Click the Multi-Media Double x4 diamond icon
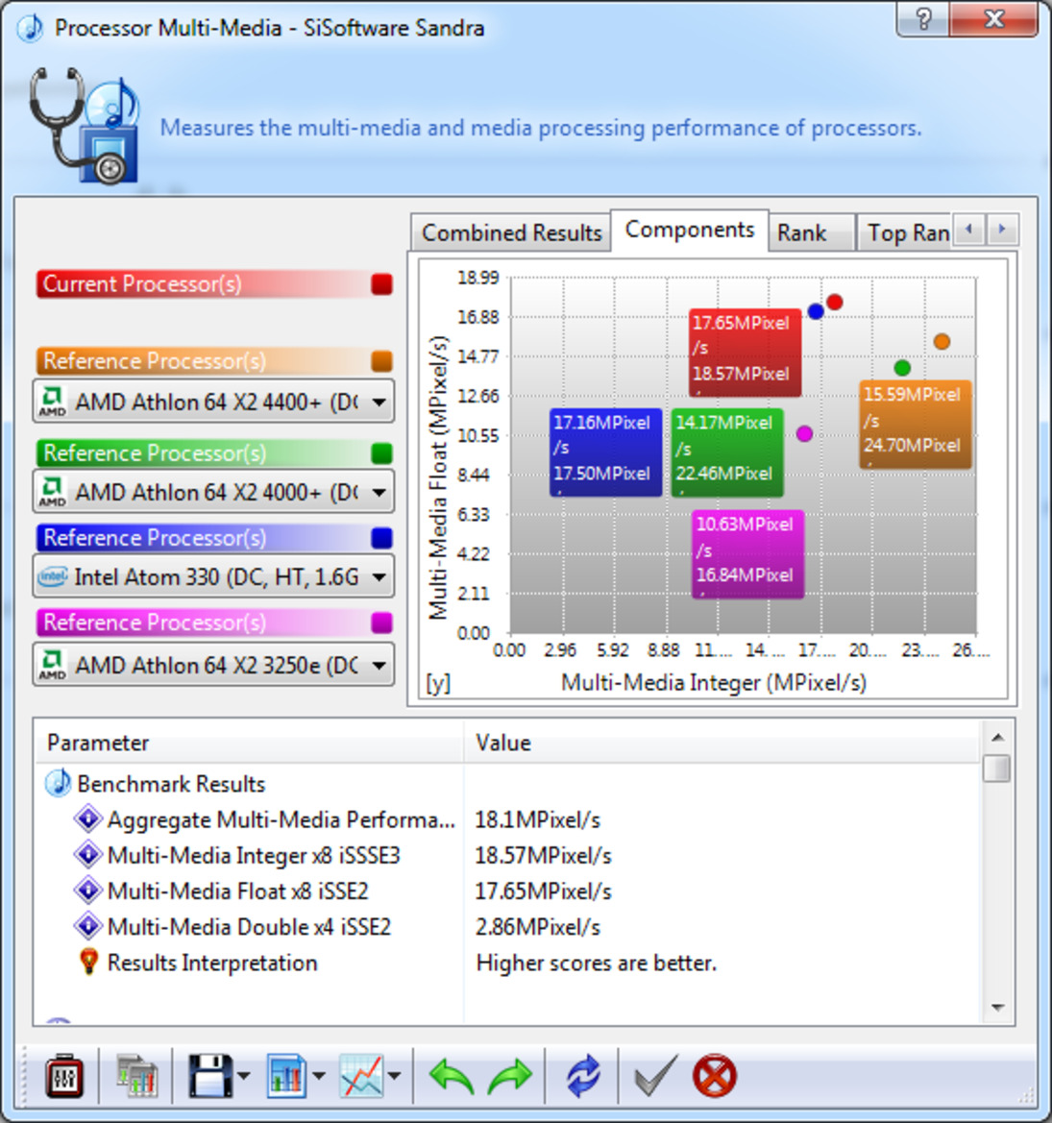1052x1123 pixels. pos(88,926)
